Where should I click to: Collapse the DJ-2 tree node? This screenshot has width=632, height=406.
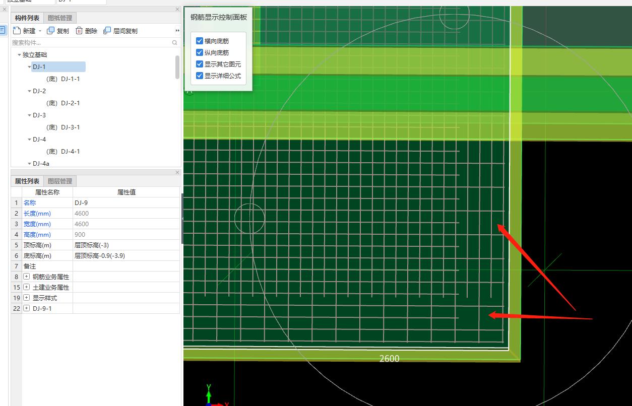[x=29, y=91]
